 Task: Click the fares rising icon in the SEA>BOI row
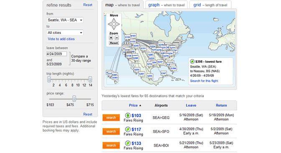[x=128, y=143]
